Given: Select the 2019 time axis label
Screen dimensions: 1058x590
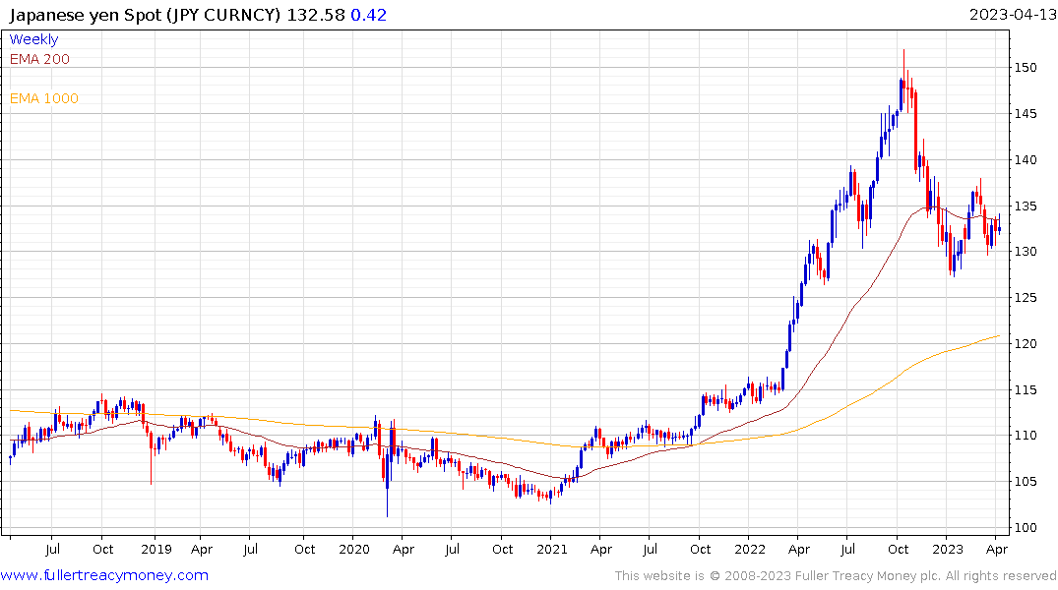Looking at the screenshot, I should (156, 549).
